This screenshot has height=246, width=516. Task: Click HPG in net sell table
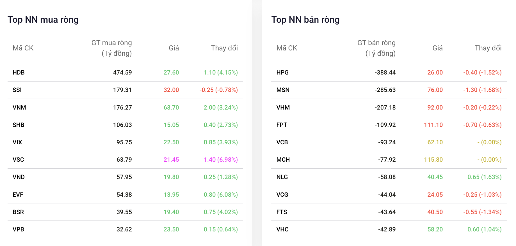282,73
